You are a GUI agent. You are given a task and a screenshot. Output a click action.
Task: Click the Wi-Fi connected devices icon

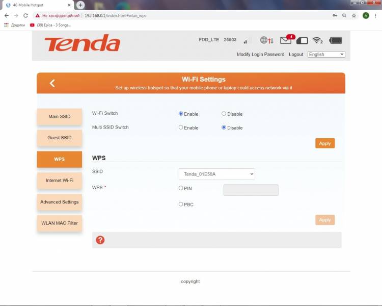tap(318, 40)
